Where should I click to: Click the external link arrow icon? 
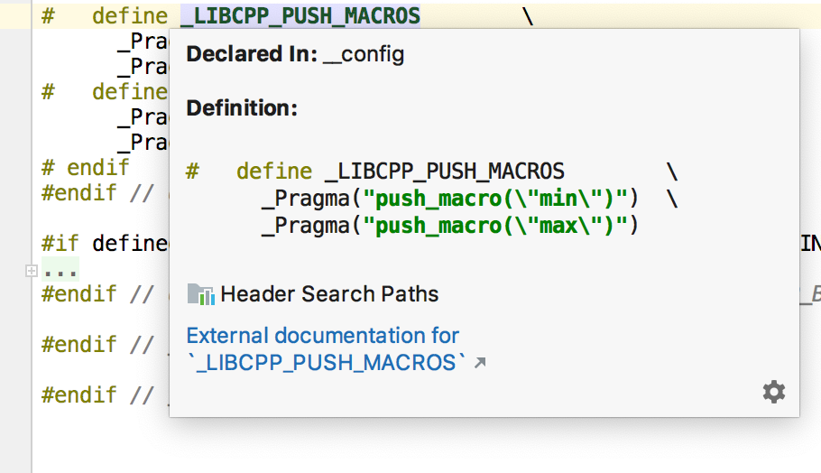tap(480, 363)
